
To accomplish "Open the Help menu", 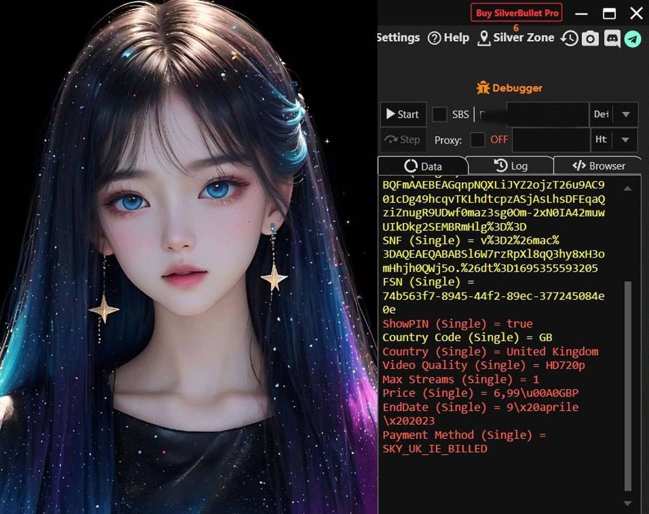I will coord(449,38).
